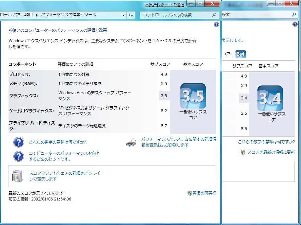
Task: Click highlighted subscore 3.4 in back window
Action: [244, 98]
